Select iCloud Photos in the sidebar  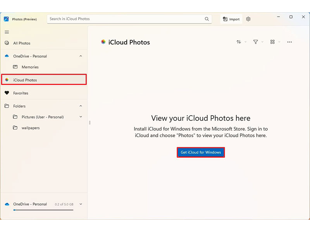[x=44, y=80]
